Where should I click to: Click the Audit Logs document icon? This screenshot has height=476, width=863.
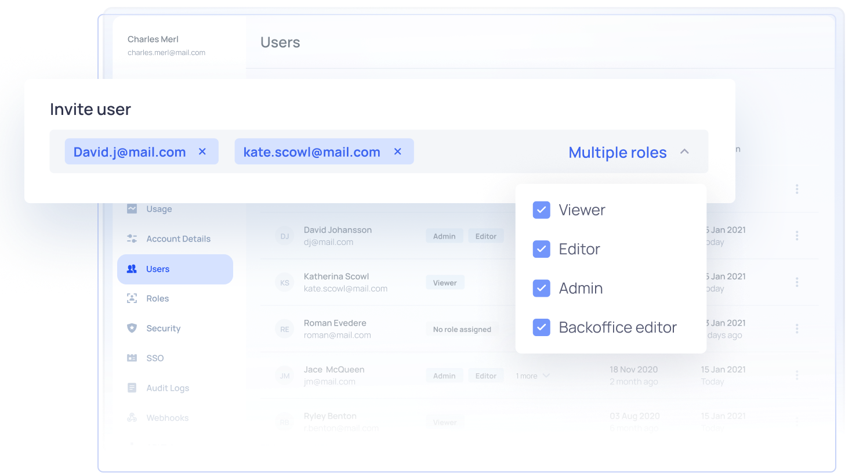tap(132, 388)
